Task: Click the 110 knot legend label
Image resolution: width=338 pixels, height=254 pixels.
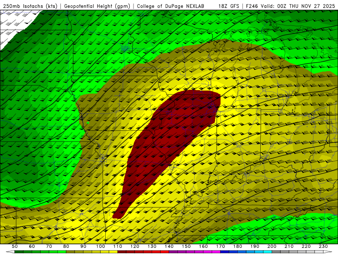Action: [118, 246]
